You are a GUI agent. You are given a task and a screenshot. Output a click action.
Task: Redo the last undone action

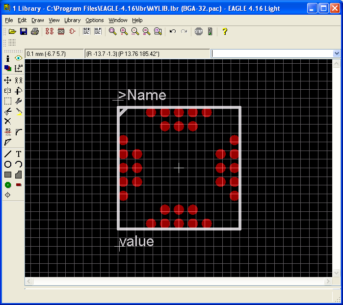[x=184, y=31]
